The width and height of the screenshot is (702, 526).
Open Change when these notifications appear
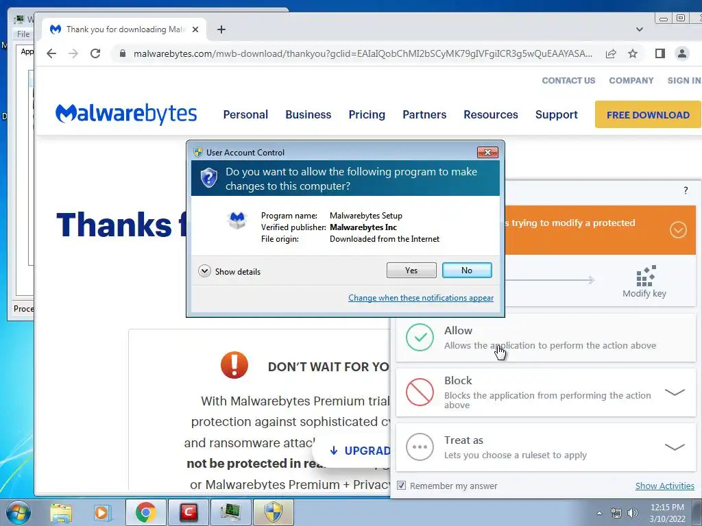coord(421,298)
